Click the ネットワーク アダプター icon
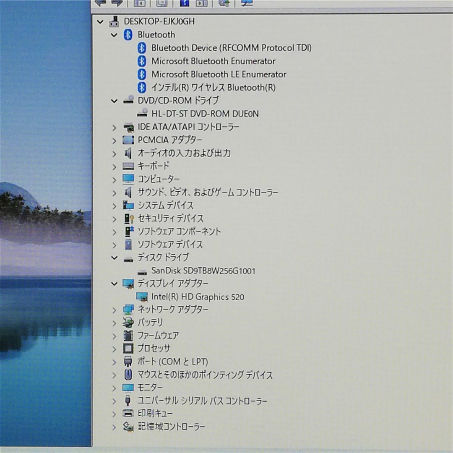 point(128,310)
